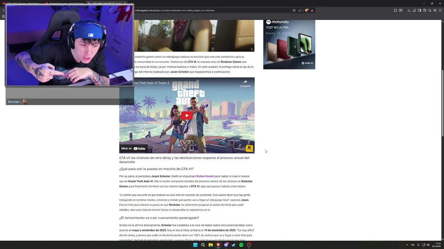Screen dimensions: 444x249
Task: Open Windows Start menu
Action: [x=195, y=245]
